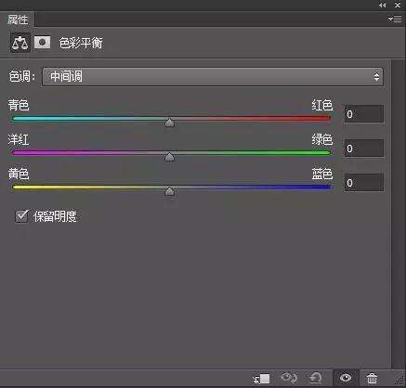Focus the magenta-green value field
This screenshot has width=406, height=388.
364,149
